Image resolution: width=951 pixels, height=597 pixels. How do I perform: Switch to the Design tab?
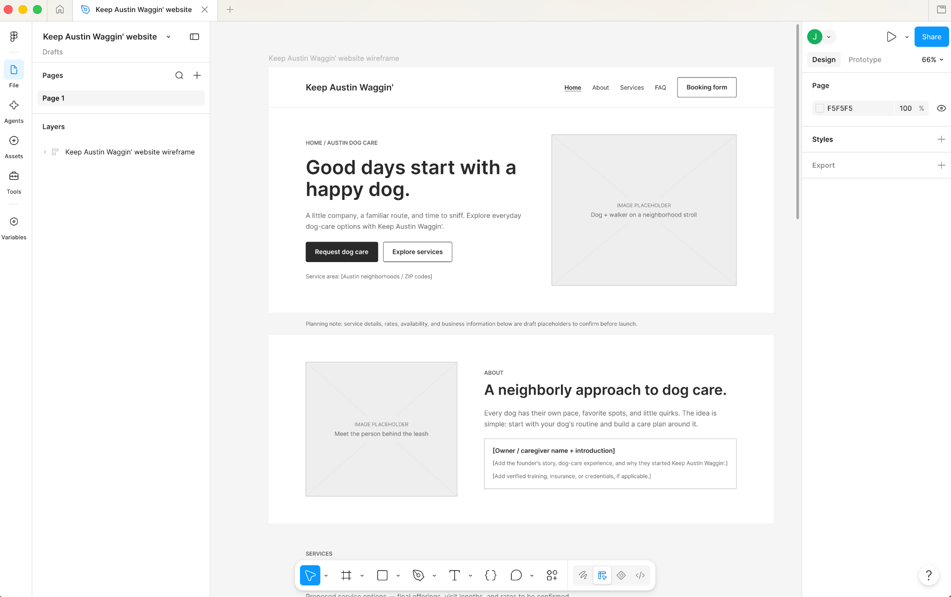(x=824, y=59)
